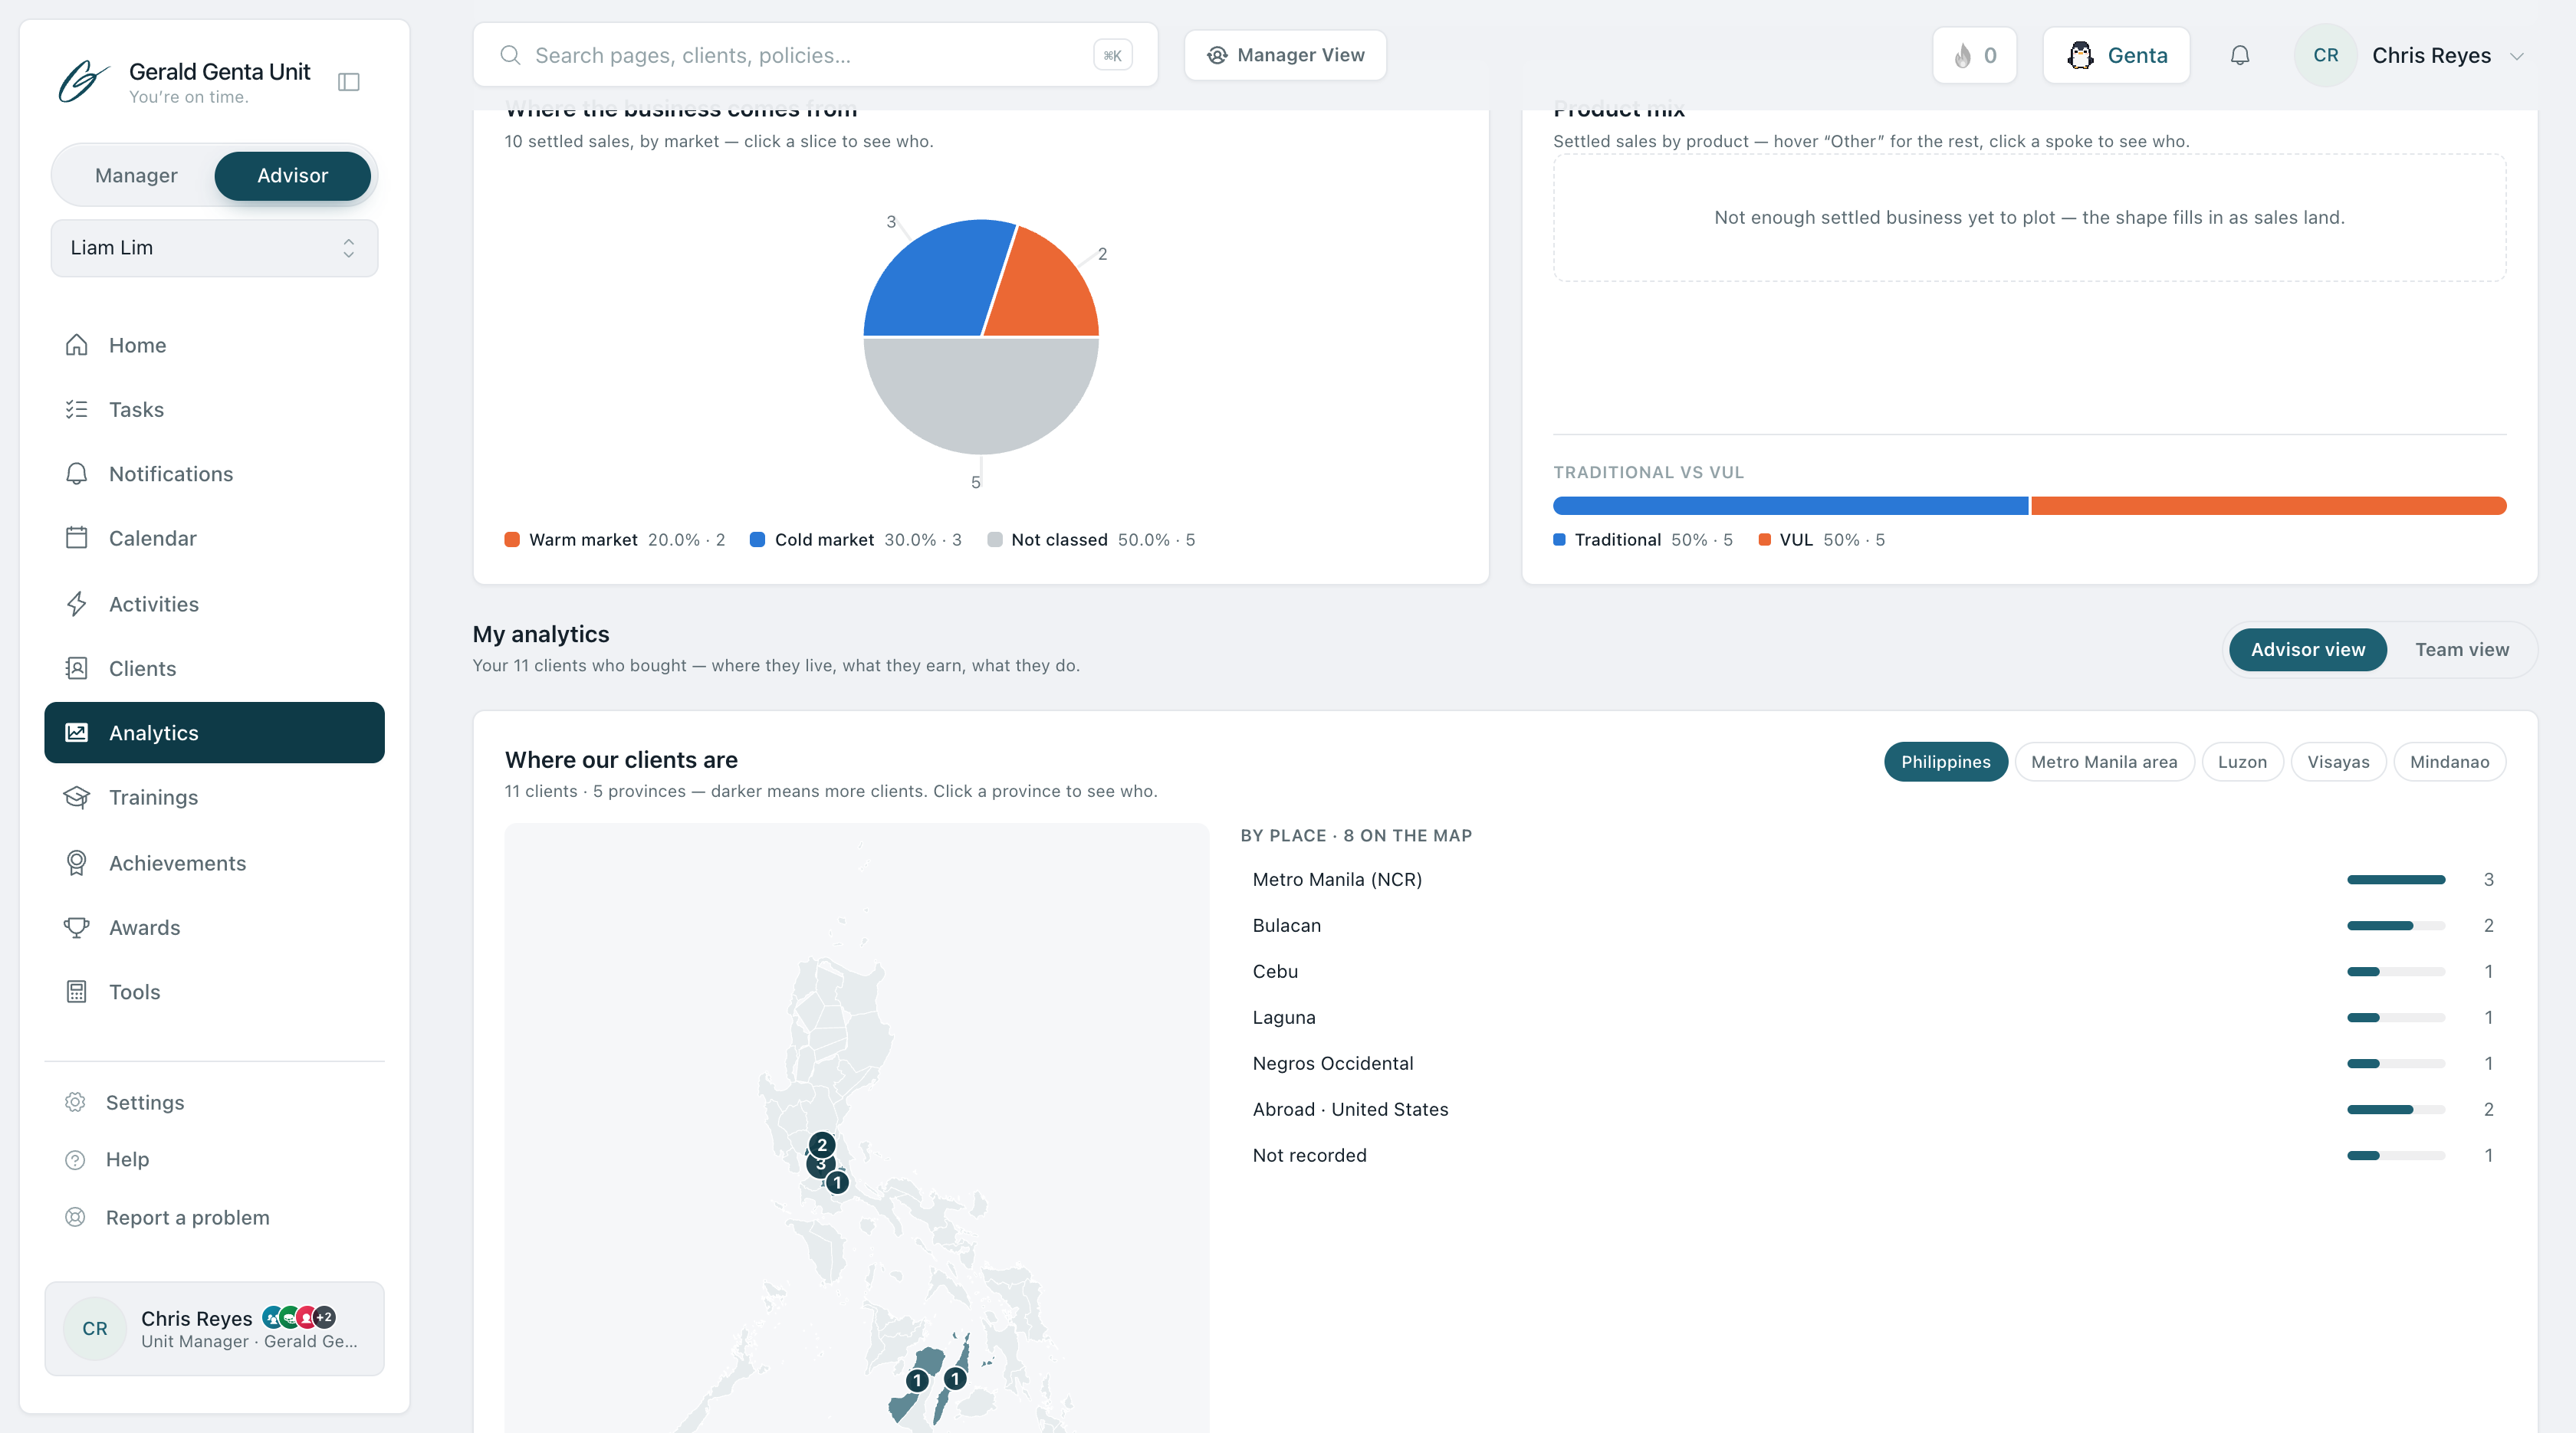Image resolution: width=2576 pixels, height=1433 pixels.
Task: Click Metro Manila (NCR) place row
Action: pos(1873,880)
